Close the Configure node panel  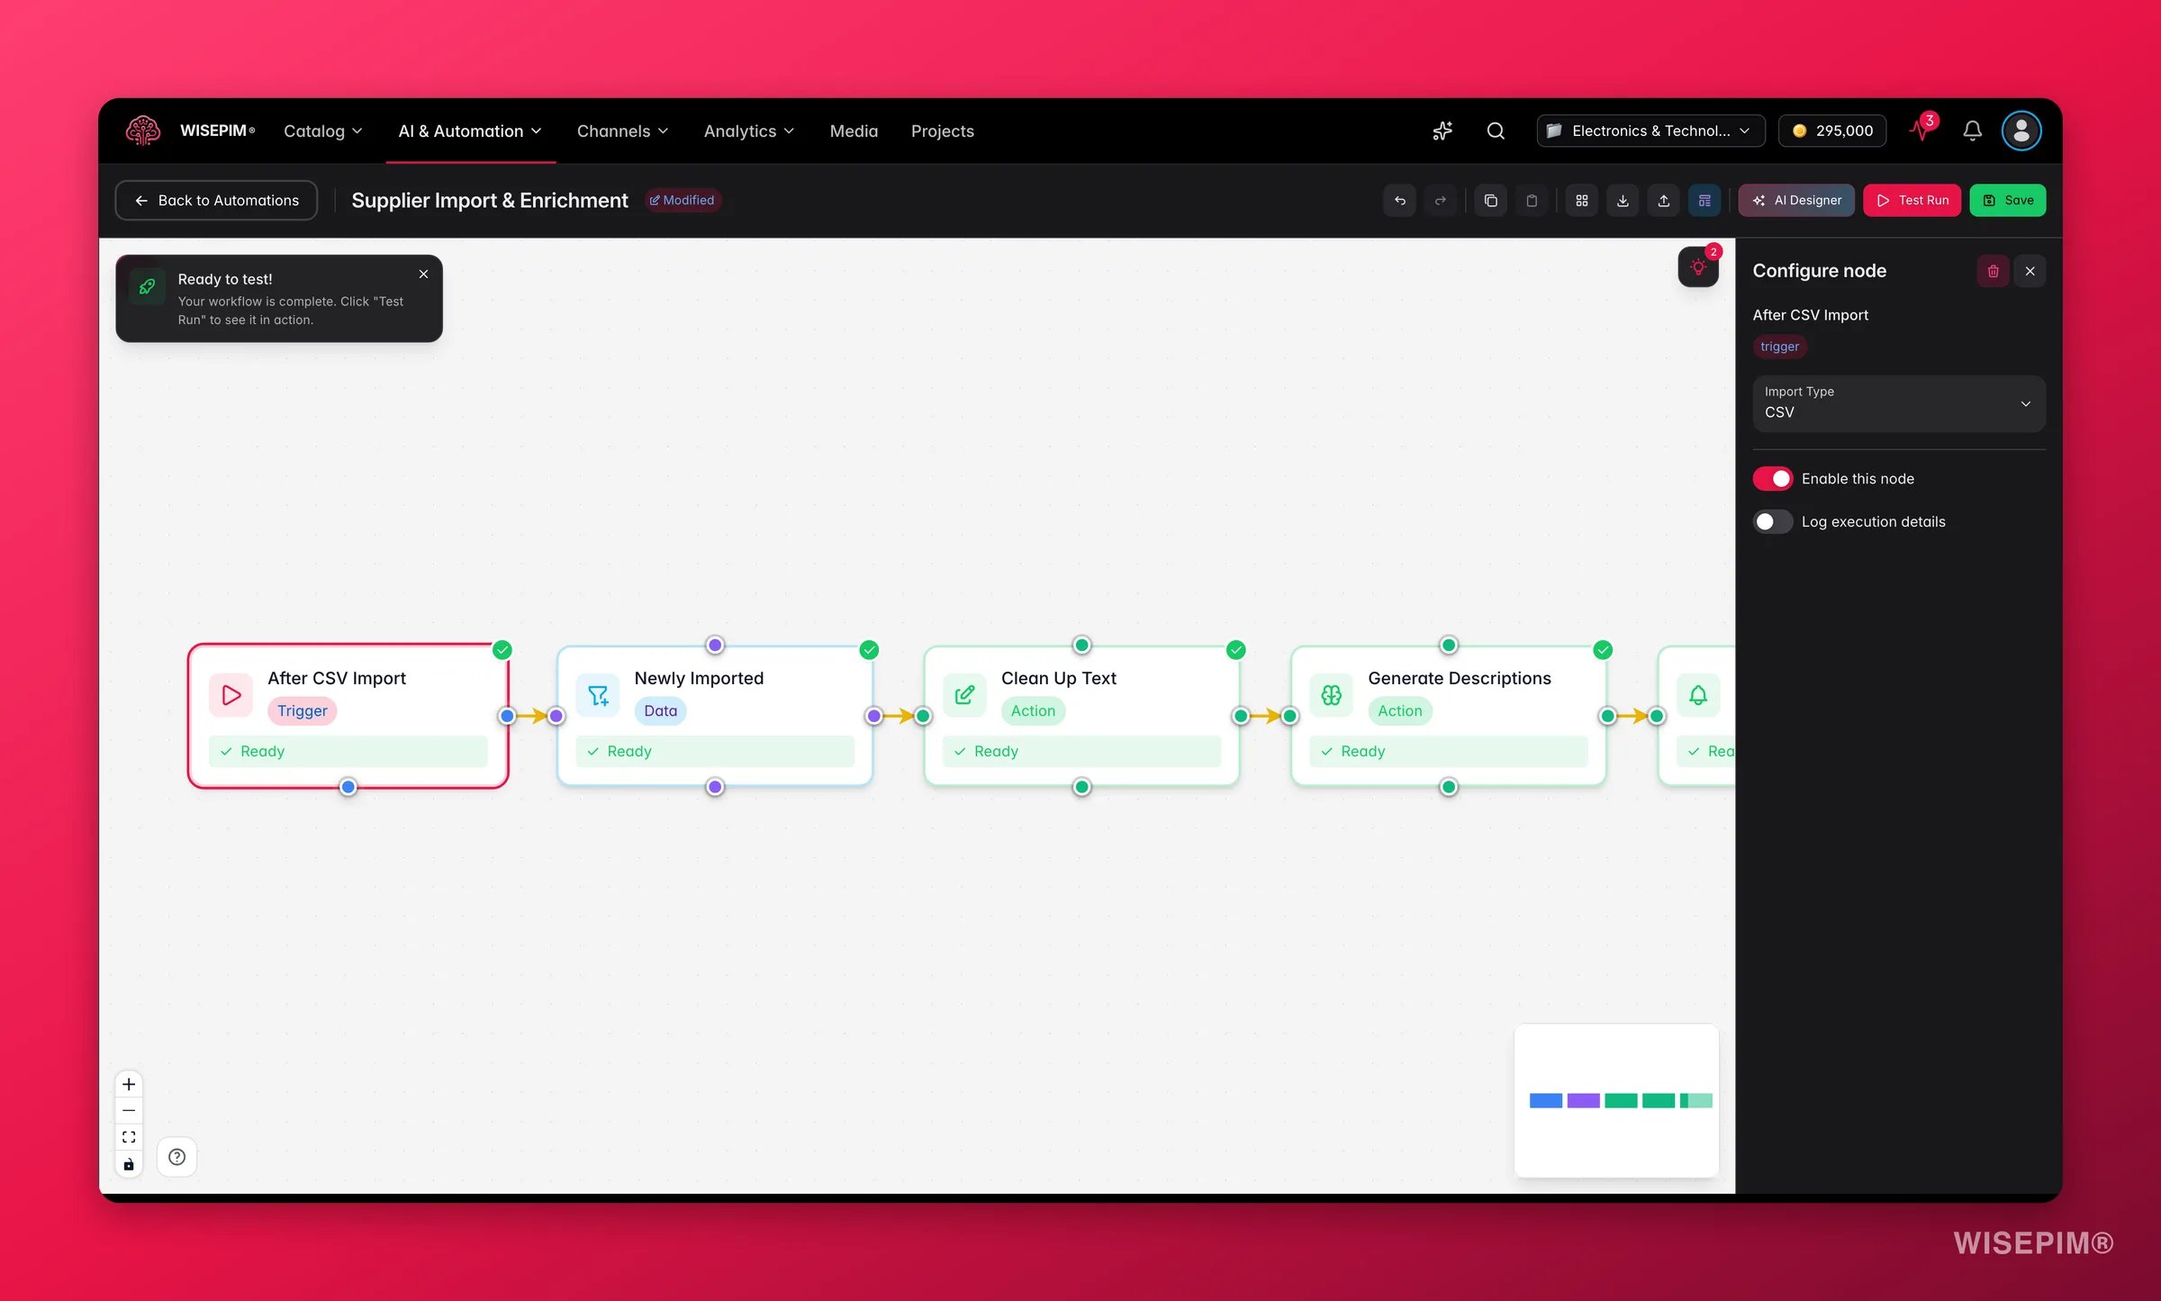pyautogui.click(x=2030, y=271)
